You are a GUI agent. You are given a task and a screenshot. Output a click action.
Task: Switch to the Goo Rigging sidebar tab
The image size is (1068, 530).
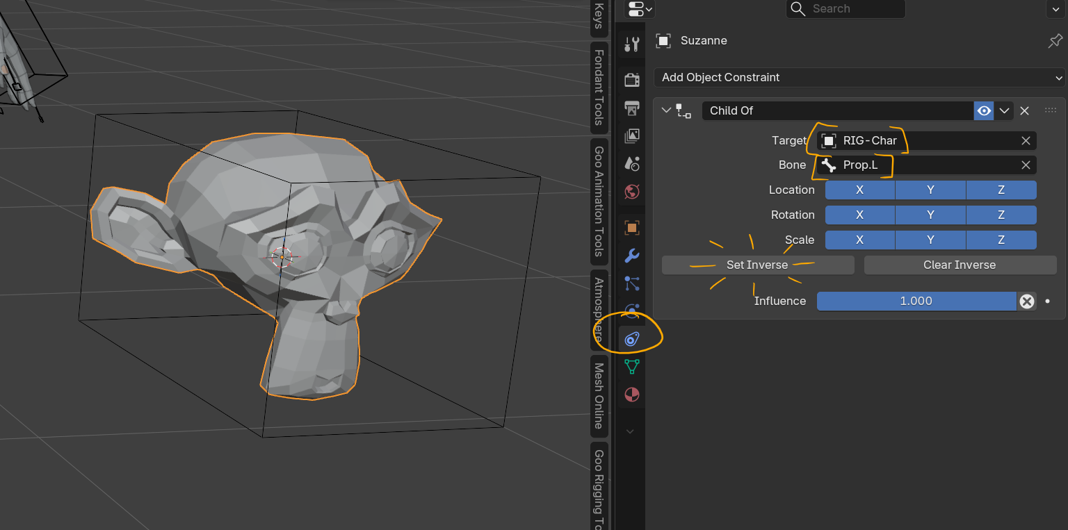599,487
